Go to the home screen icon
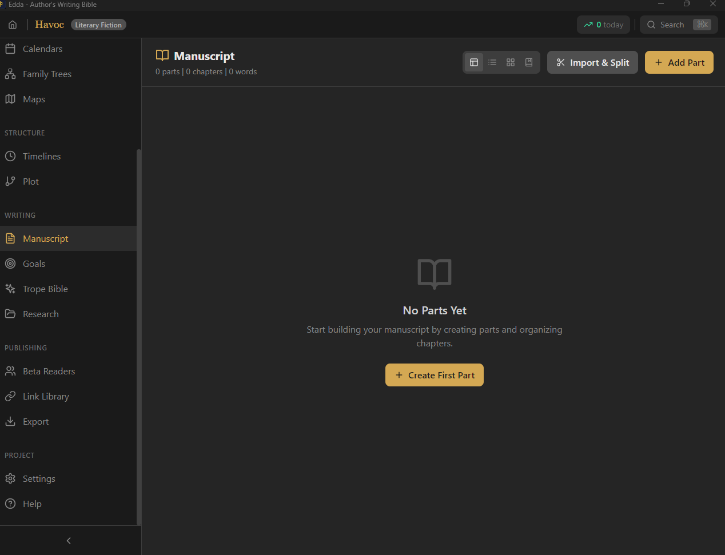 point(13,25)
